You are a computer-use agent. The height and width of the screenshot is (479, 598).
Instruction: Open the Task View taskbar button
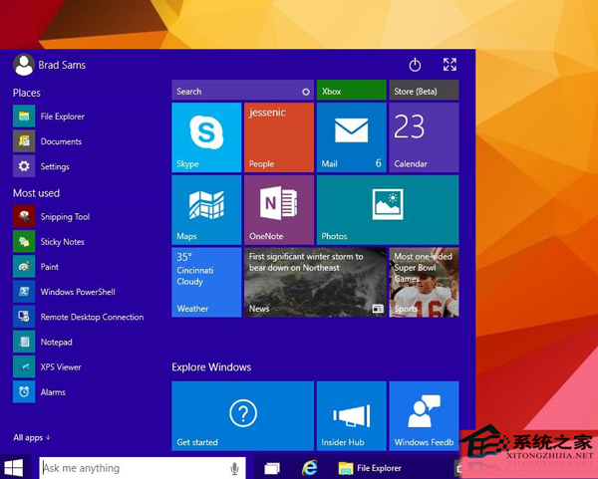click(x=271, y=467)
